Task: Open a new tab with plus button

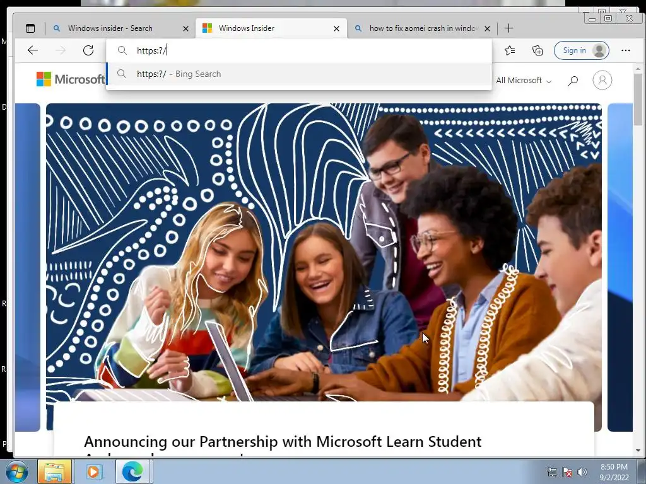Action: 509,28
